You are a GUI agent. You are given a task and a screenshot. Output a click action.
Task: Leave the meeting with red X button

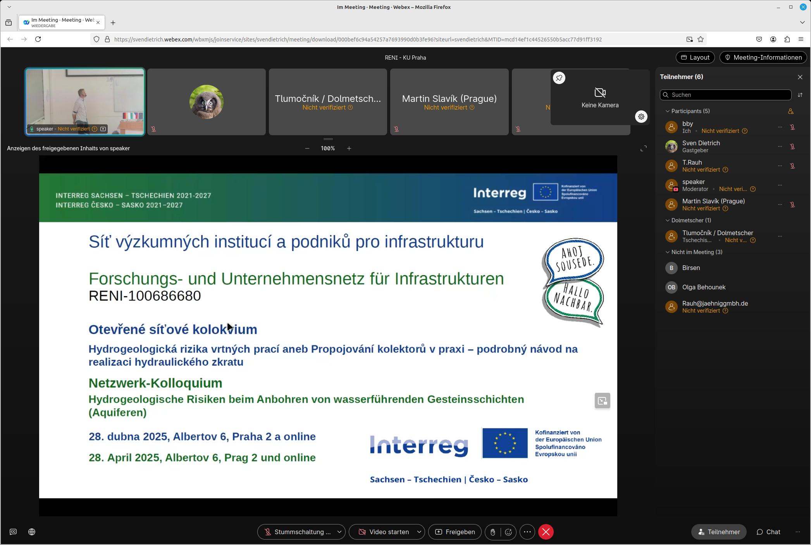546,532
